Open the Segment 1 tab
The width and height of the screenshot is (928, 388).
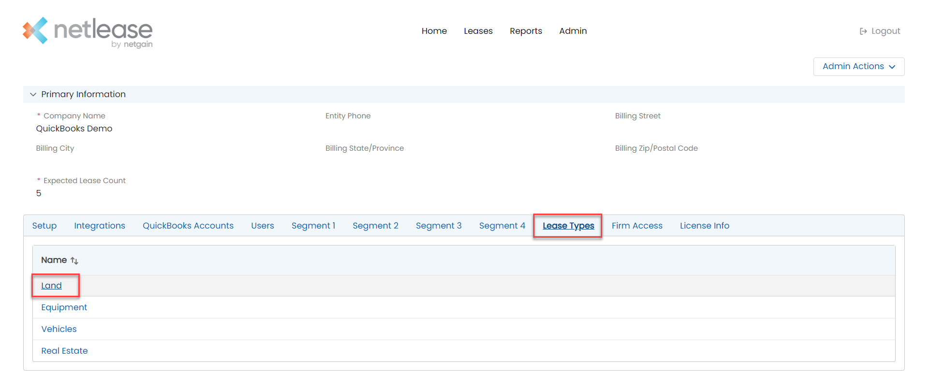[x=313, y=226]
